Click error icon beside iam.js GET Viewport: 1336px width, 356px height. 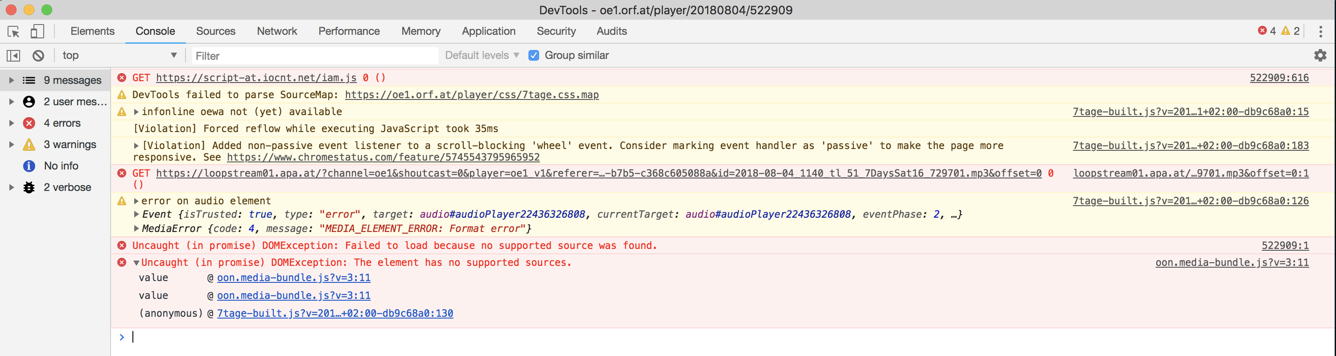tap(122, 78)
